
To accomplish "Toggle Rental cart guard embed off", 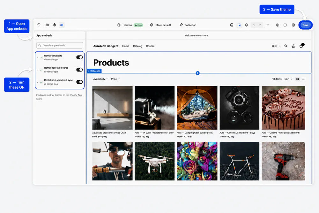I will 79,57.
